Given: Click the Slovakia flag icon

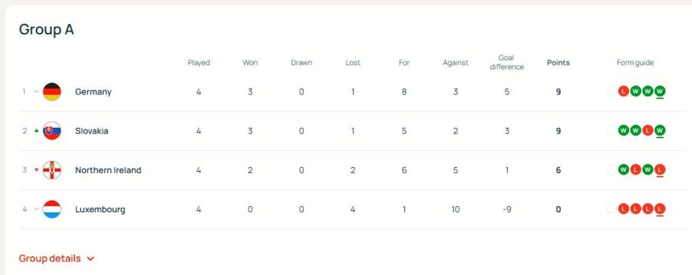Looking at the screenshot, I should 52,131.
